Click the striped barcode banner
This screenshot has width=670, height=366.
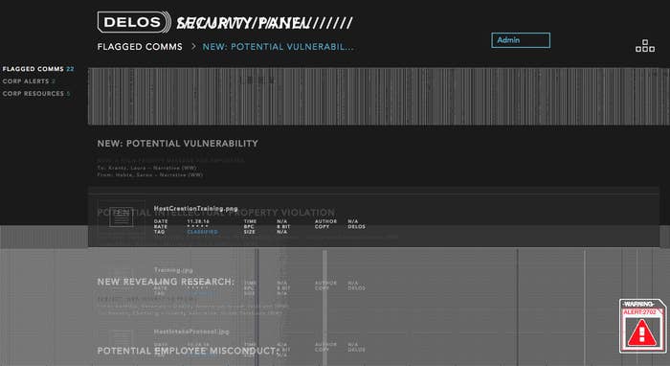click(379, 96)
